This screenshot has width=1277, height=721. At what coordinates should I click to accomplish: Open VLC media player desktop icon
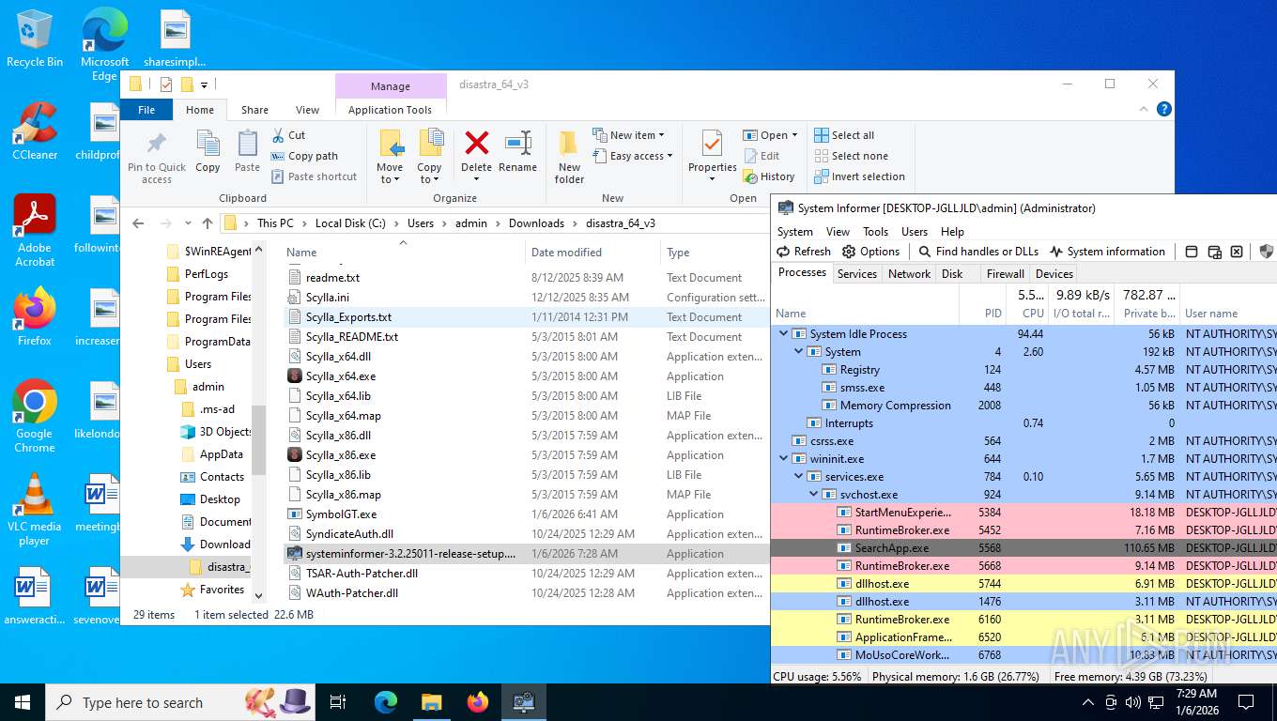pyautogui.click(x=35, y=509)
